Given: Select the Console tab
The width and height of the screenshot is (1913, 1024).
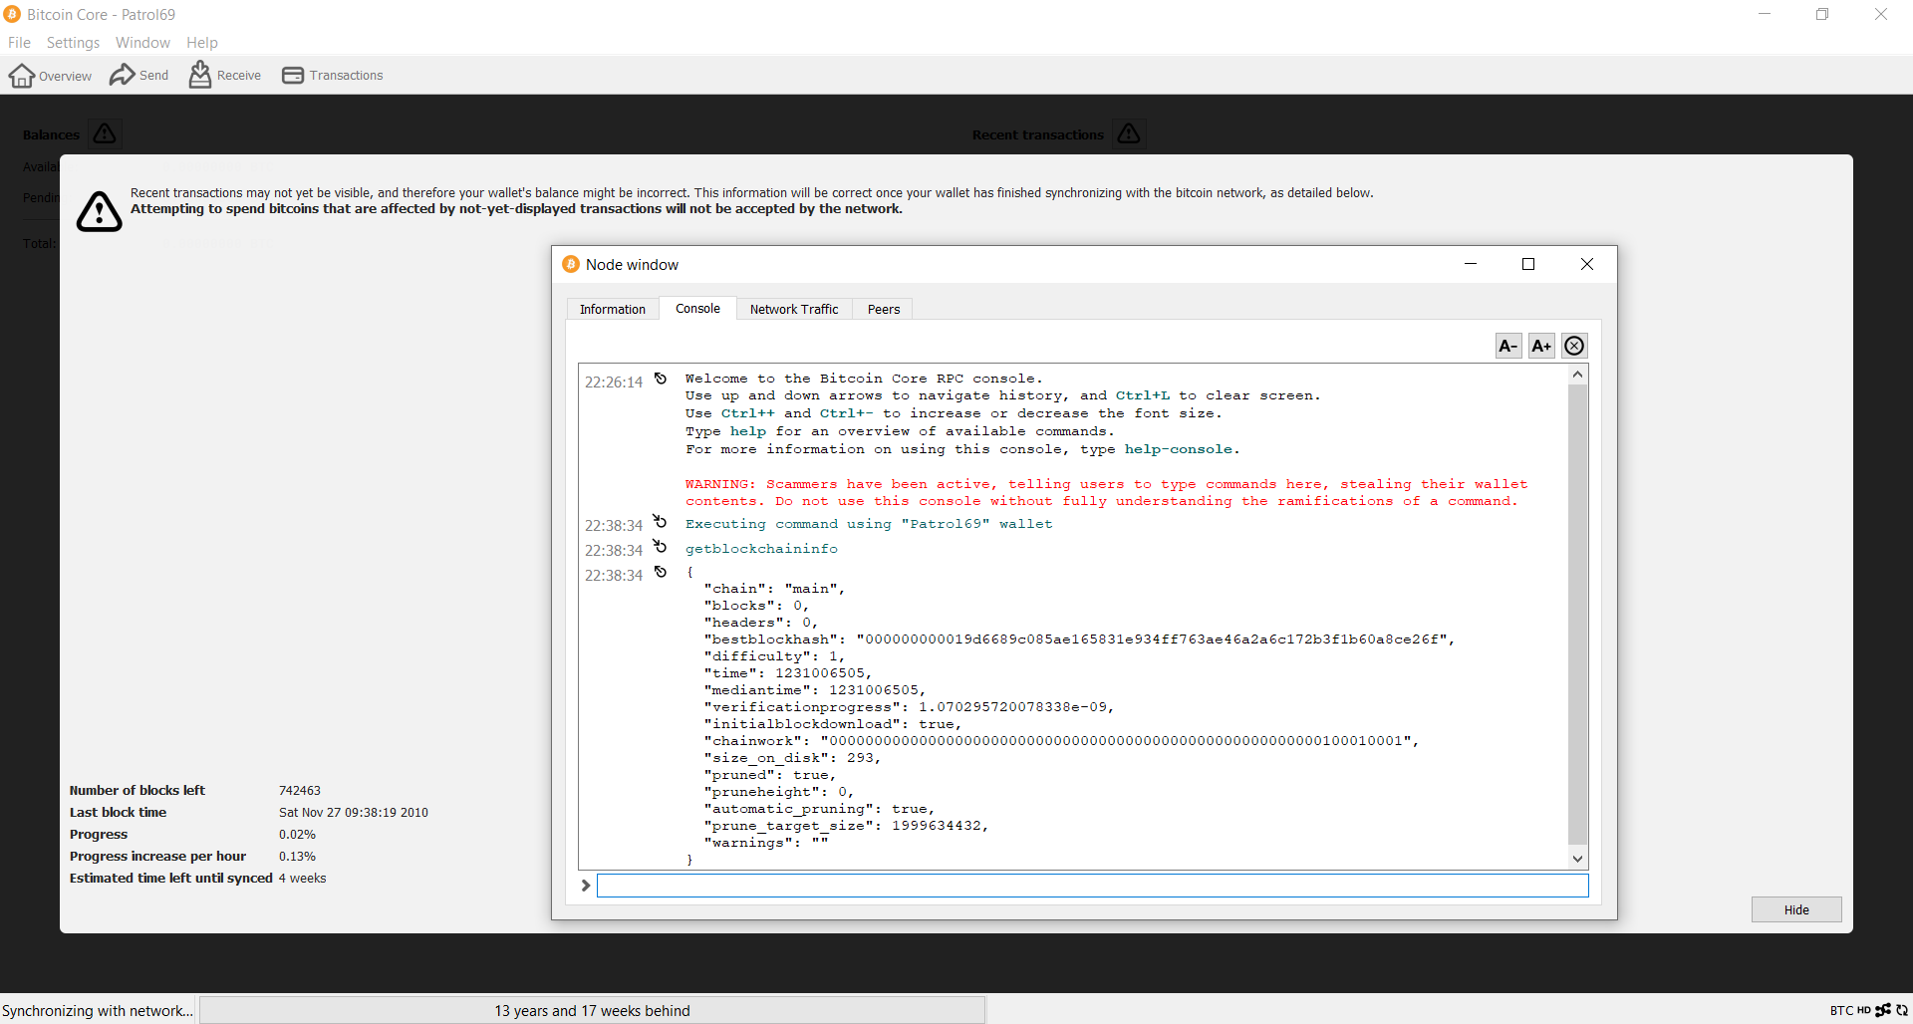Looking at the screenshot, I should point(697,308).
